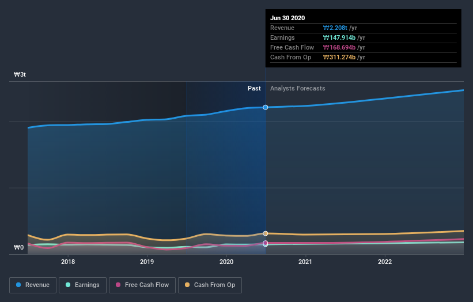
Task: Click the ₩147.914b earnings value
Action: [x=339, y=37]
